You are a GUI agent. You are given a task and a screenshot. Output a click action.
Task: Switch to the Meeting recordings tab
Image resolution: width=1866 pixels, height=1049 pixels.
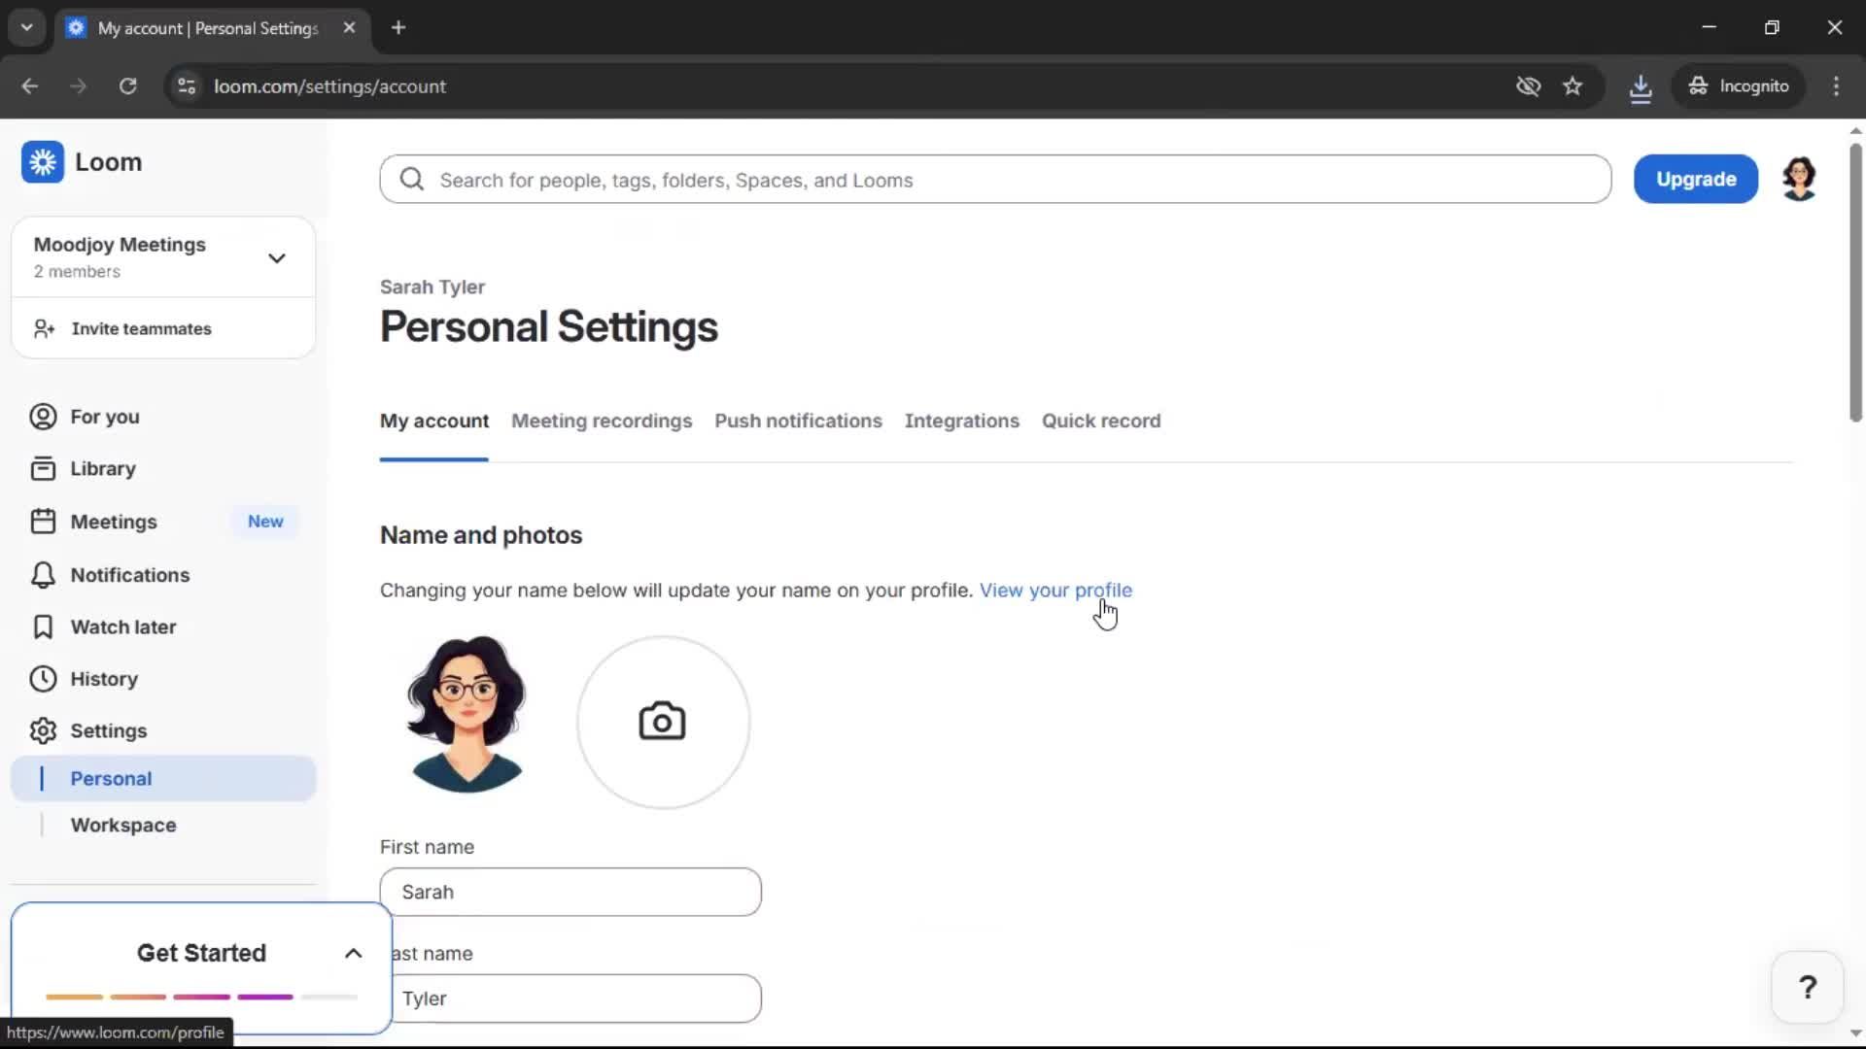click(602, 421)
